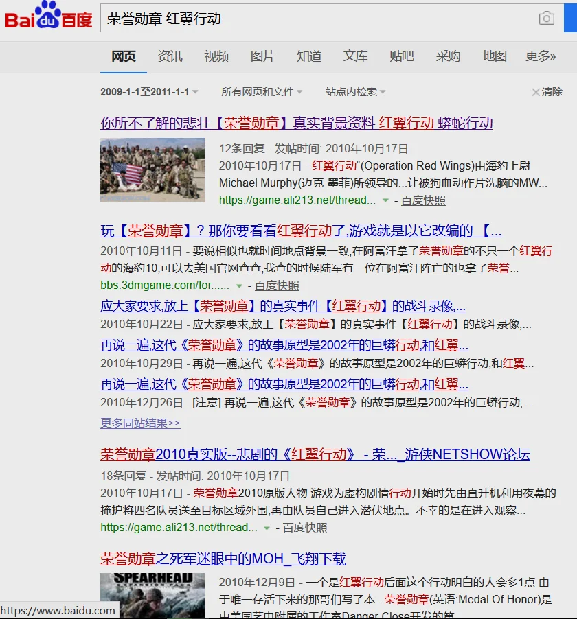
Task: Open 百度快照 for first ali213 result
Action: click(423, 200)
